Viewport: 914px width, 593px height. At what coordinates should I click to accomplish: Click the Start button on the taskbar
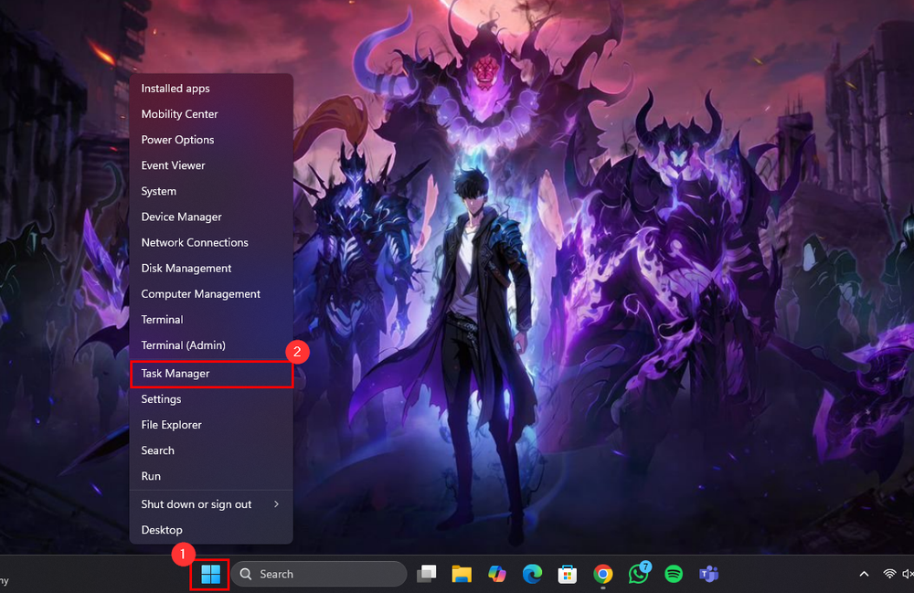(209, 574)
